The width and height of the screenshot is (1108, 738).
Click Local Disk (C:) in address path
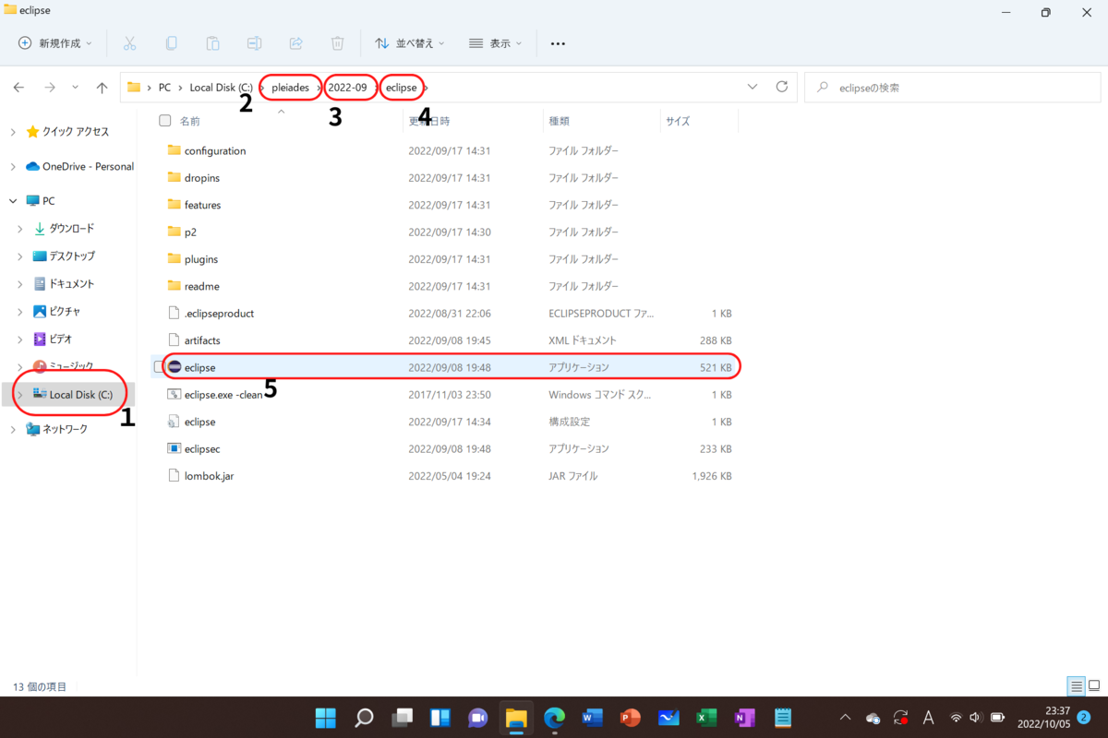221,88
